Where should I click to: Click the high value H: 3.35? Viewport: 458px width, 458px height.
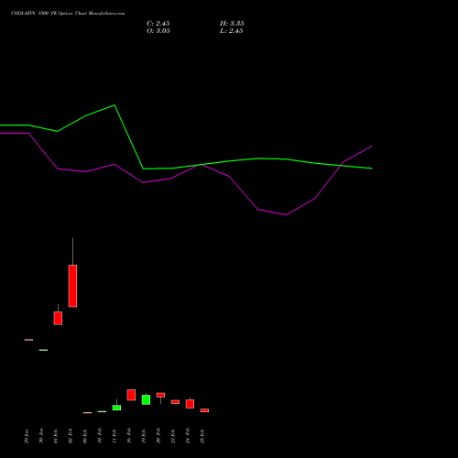(x=232, y=24)
